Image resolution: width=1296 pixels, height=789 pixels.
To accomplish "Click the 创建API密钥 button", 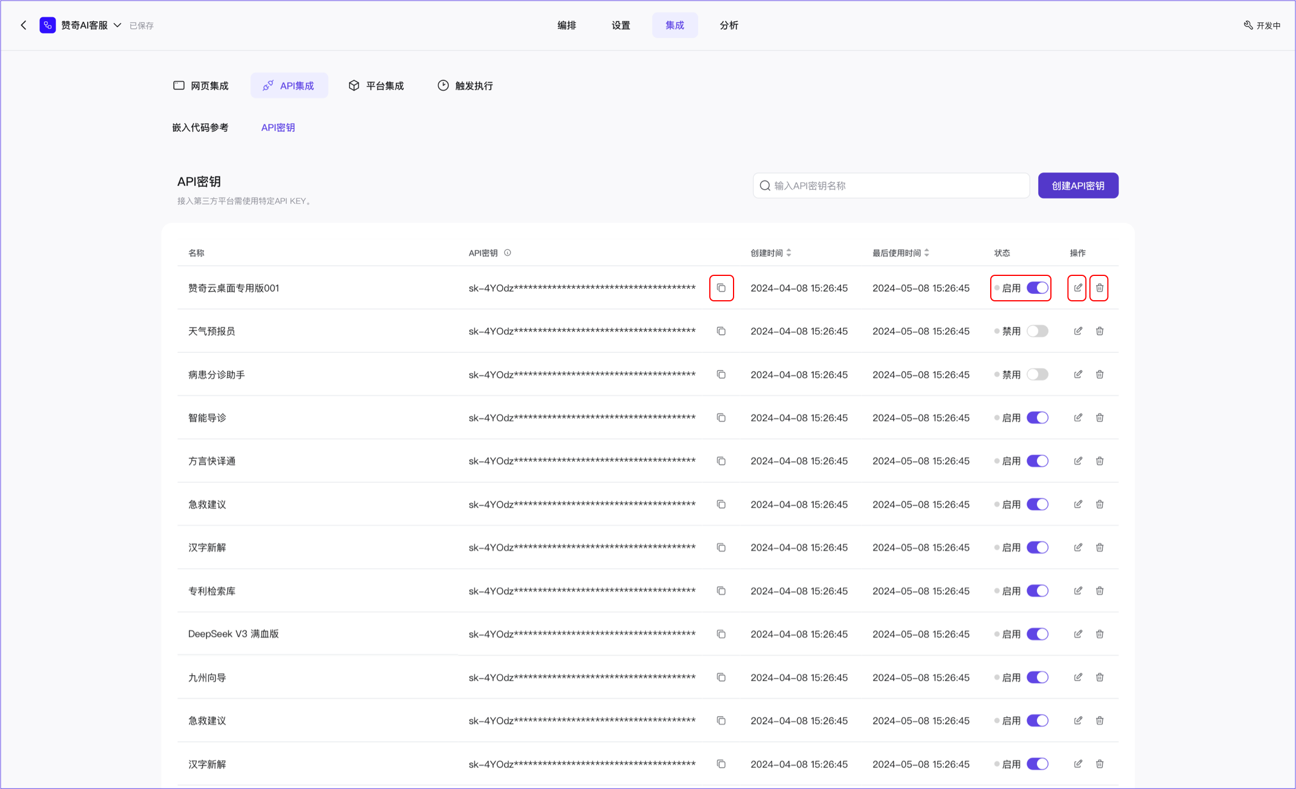I will pyautogui.click(x=1077, y=186).
